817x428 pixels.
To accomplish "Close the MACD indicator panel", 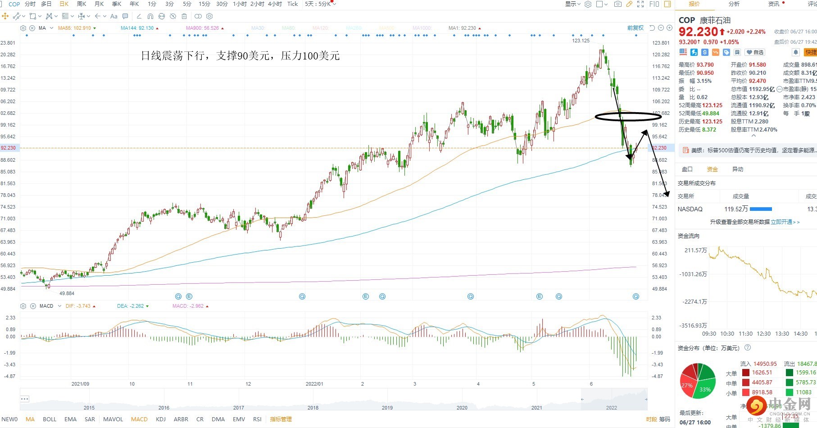I will click(x=33, y=306).
